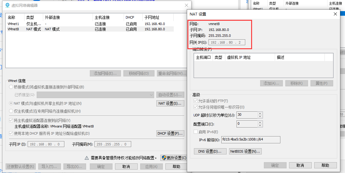Viewport: 345px width, 173px height.
Task: Click the 子网地址 column header
Action: click(152, 17)
